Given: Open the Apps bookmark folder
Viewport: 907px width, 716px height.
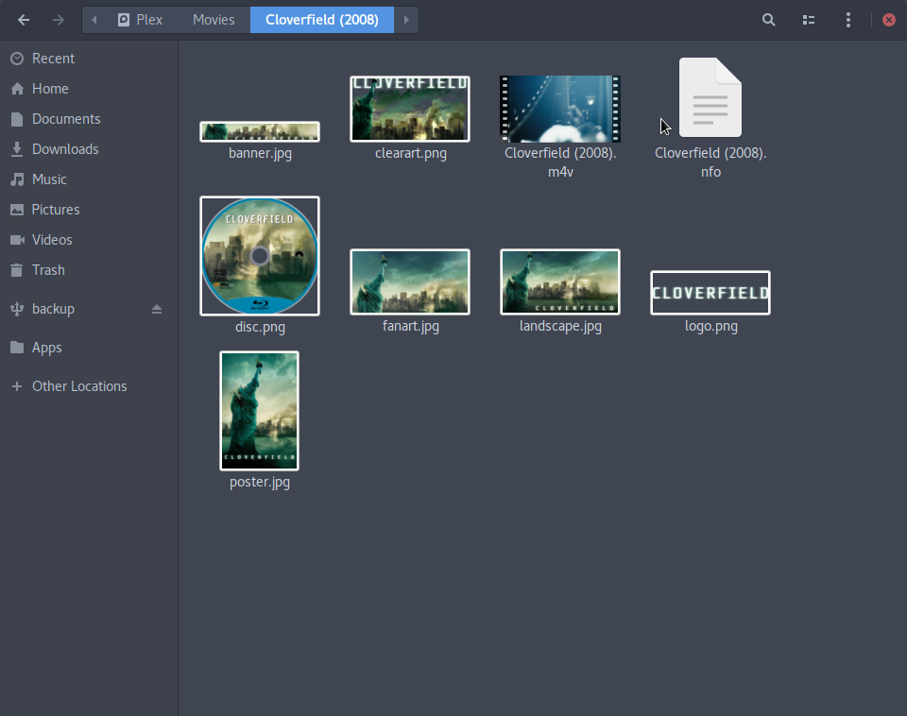Looking at the screenshot, I should tap(89, 348).
